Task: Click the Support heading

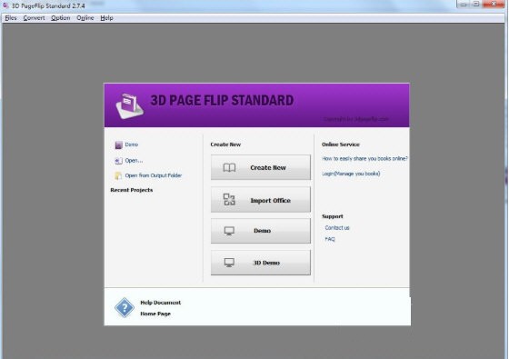Action: (x=333, y=216)
